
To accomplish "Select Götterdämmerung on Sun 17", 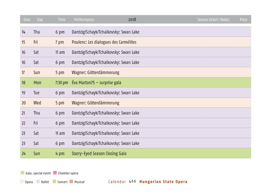I will coord(135,72).
